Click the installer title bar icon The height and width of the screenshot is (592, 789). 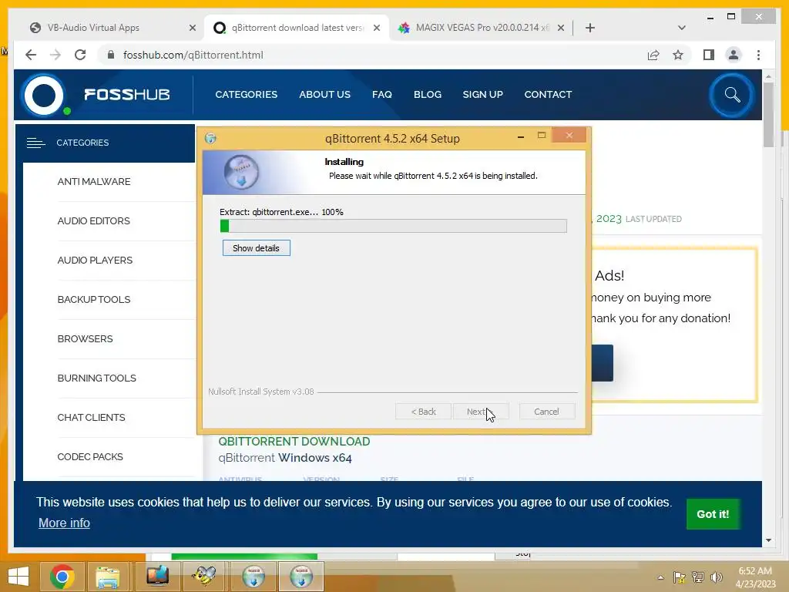pos(210,139)
